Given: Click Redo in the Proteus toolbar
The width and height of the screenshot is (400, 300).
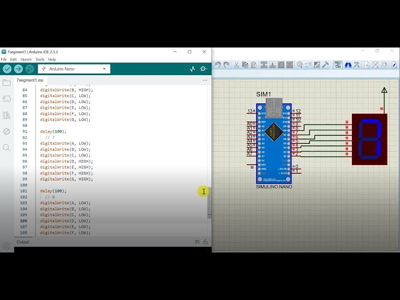Looking at the screenshot, I should pos(226,65).
